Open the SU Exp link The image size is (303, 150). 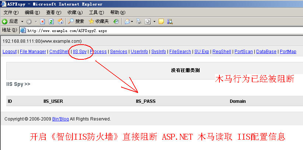tap(202, 52)
